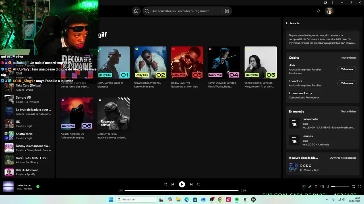The height and width of the screenshot is (204, 364).
Task: Open the Daily Mix 04 card
Action: pyautogui.click(x=224, y=68)
